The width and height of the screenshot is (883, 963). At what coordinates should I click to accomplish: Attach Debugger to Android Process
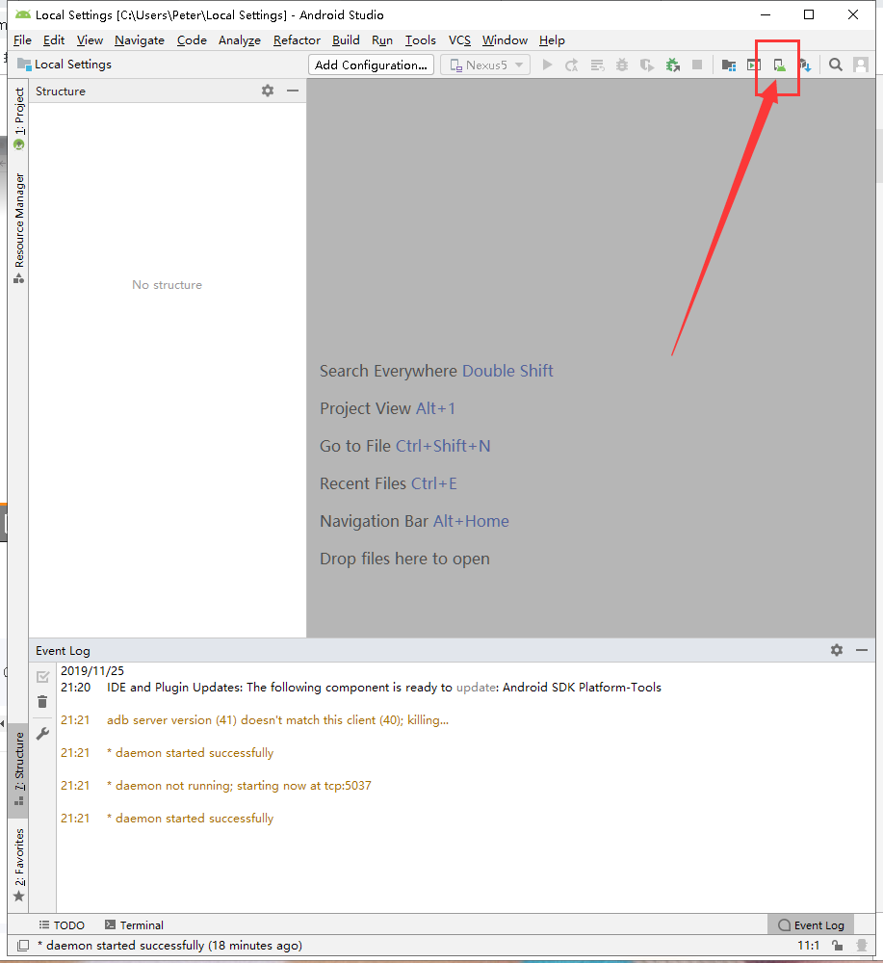672,65
